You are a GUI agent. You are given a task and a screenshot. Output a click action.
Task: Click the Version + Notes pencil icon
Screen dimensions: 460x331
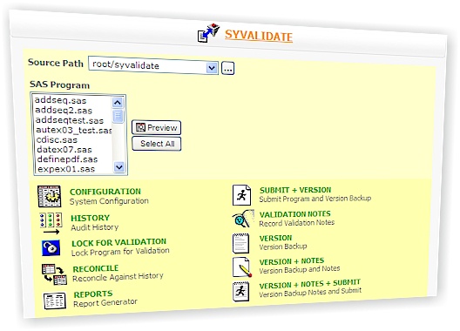[242, 267]
